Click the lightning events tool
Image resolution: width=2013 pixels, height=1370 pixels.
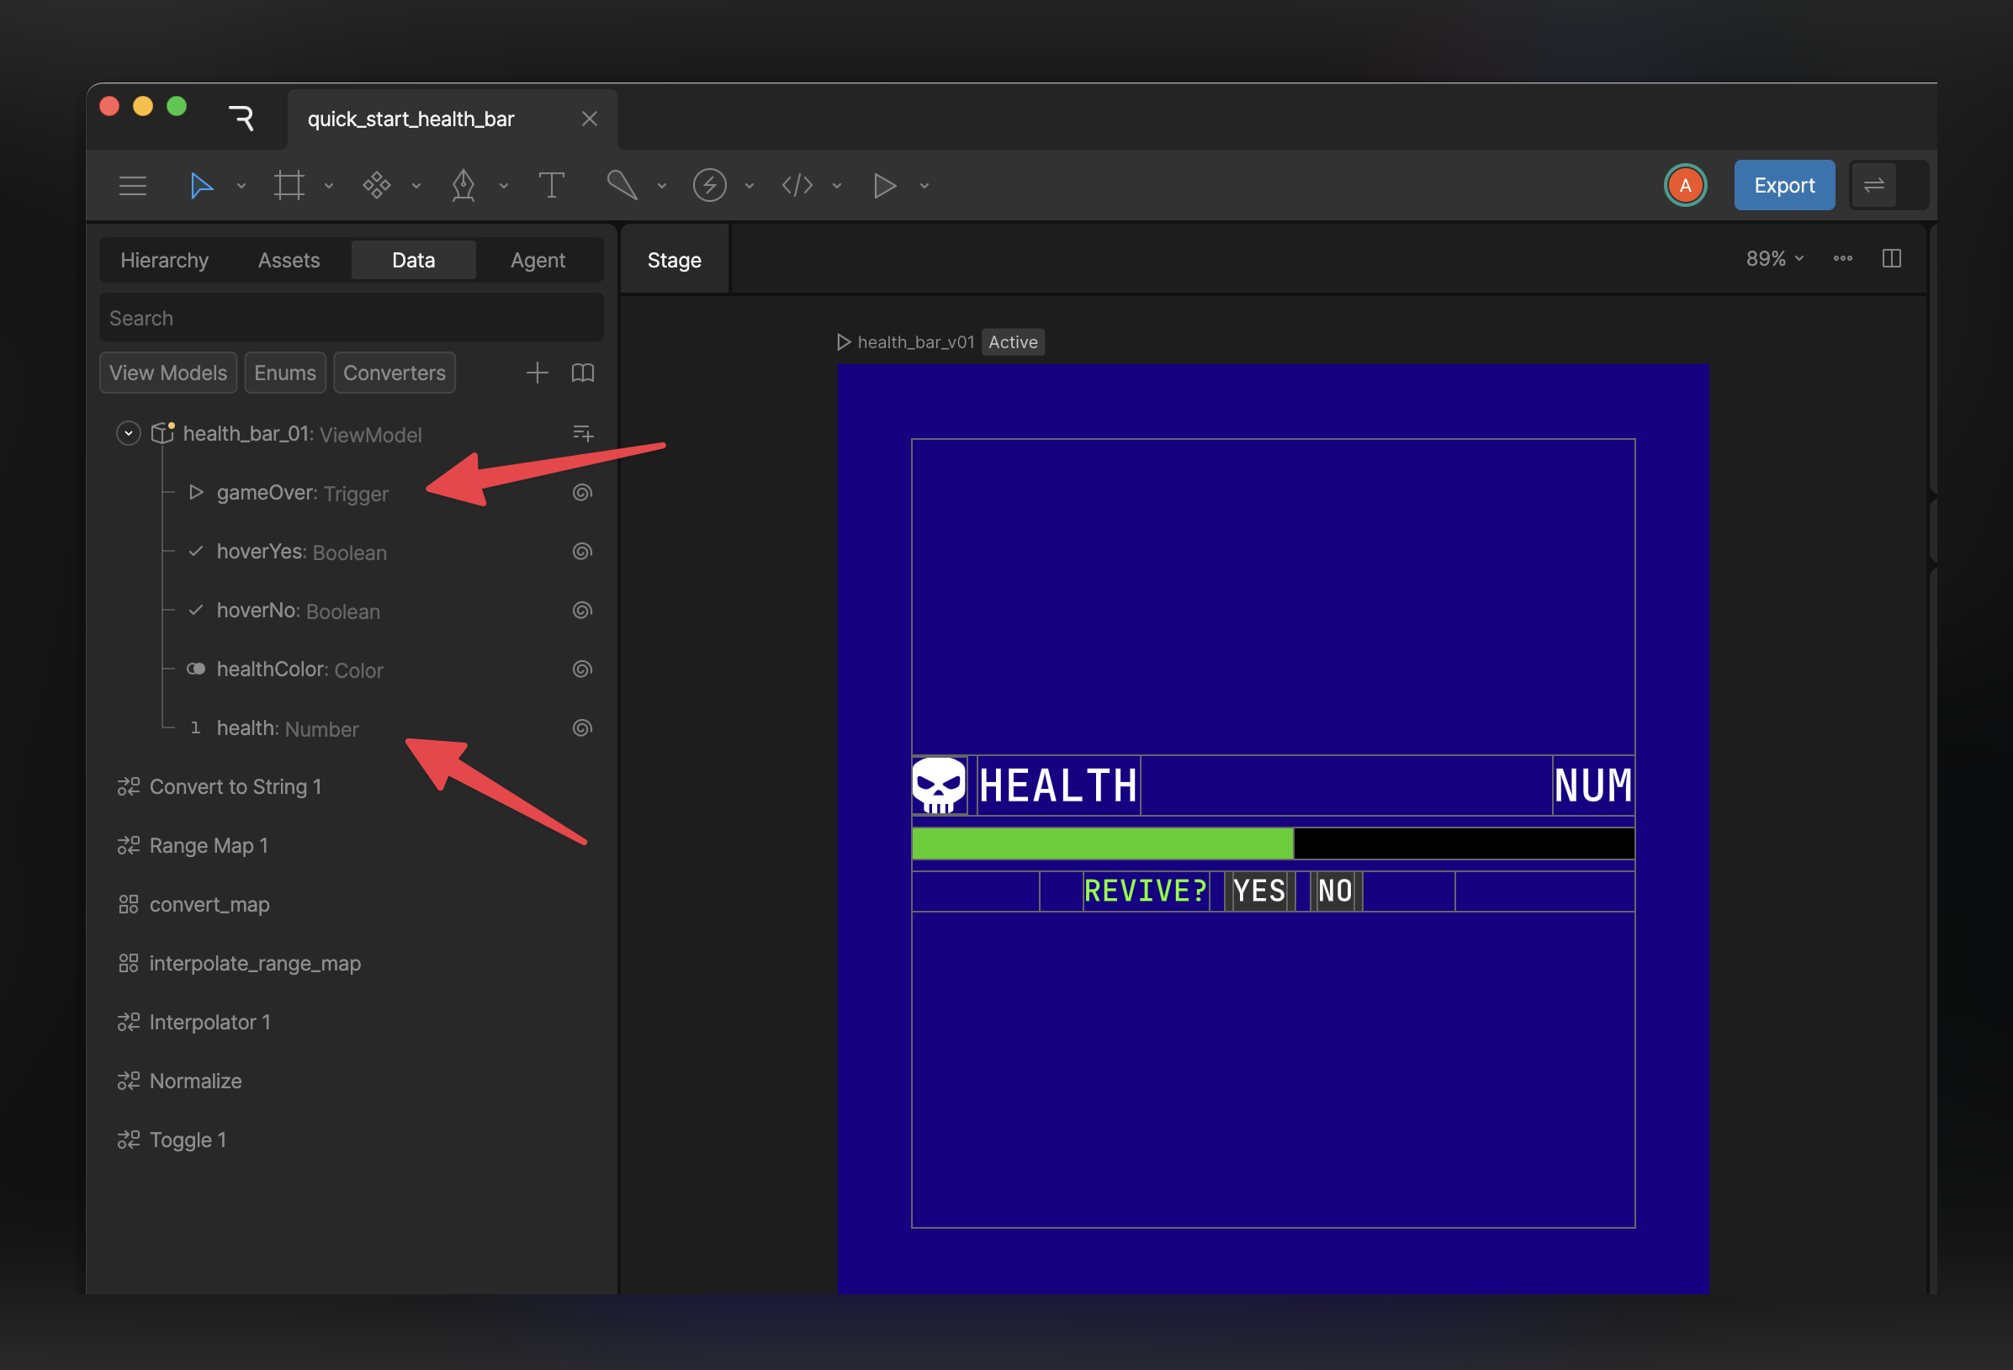click(709, 185)
